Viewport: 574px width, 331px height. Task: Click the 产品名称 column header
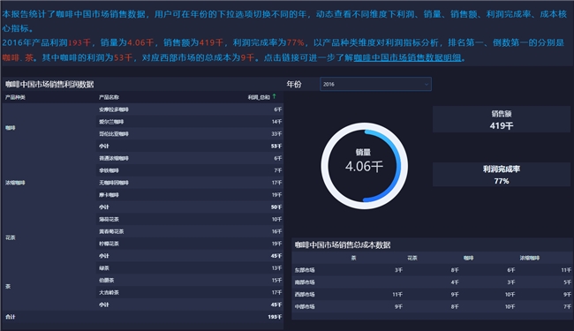[109, 97]
